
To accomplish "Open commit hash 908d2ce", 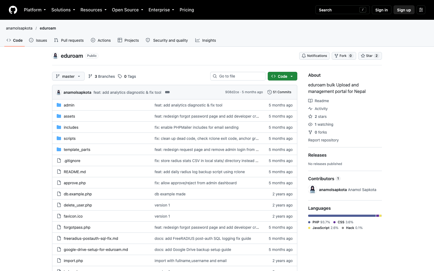I will [x=232, y=92].
